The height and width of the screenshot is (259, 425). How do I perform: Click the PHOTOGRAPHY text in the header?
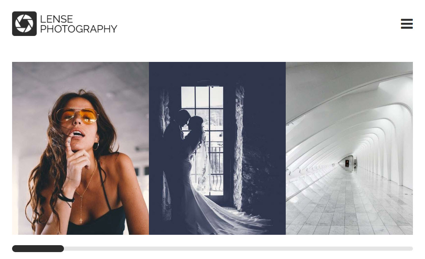click(x=79, y=29)
